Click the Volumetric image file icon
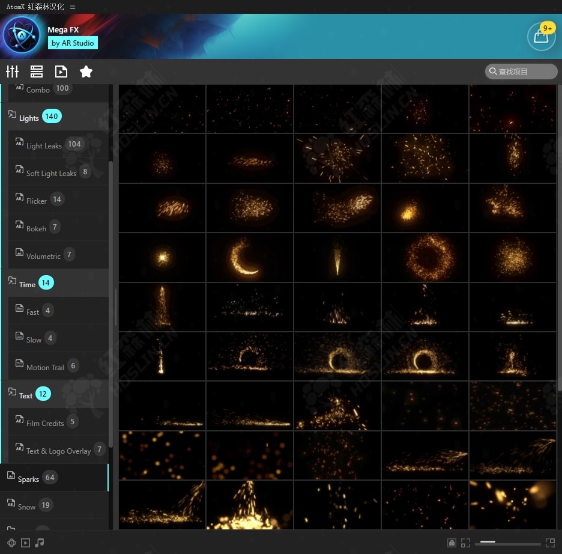 [x=19, y=252]
